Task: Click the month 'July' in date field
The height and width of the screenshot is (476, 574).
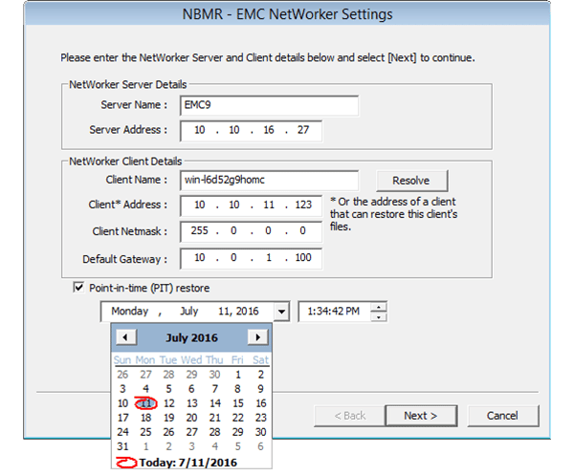Action: [x=188, y=312]
